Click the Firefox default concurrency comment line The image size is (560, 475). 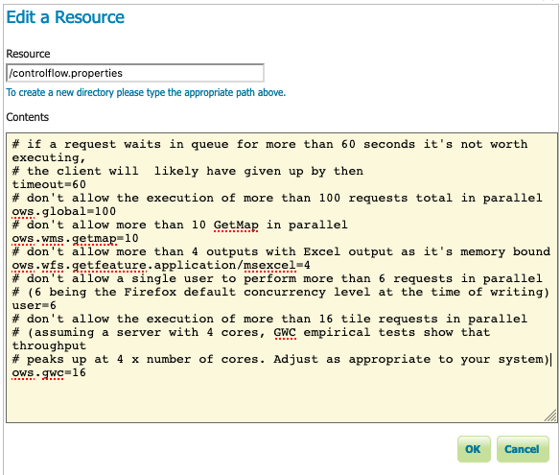coord(280,292)
